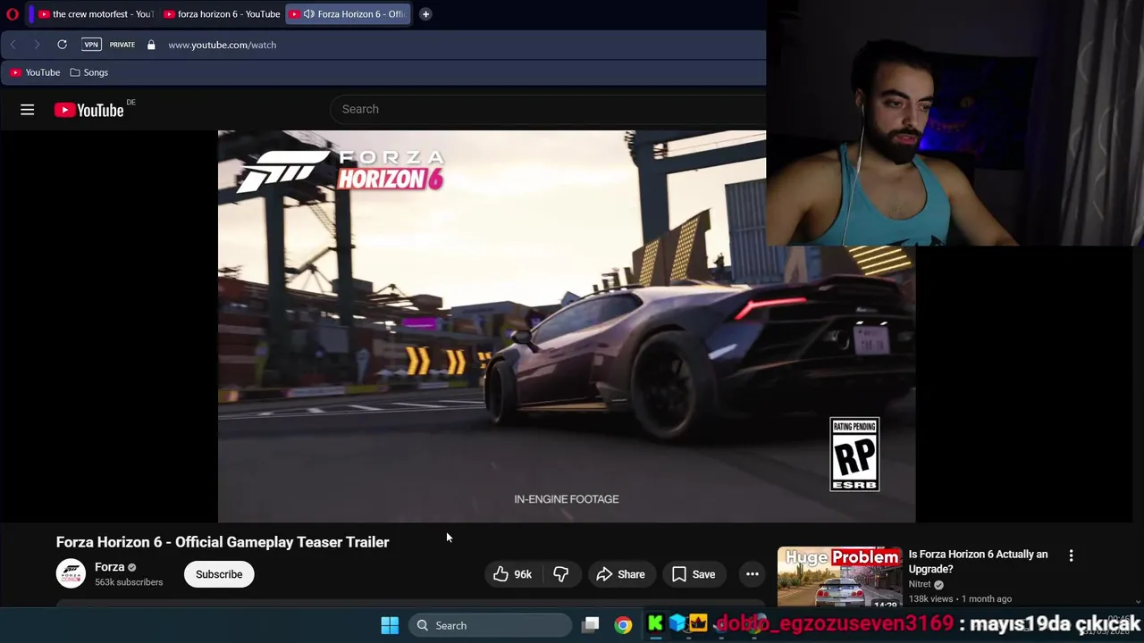The image size is (1144, 643).
Task: Open YouTube hamburger guide menu
Action: [28, 110]
